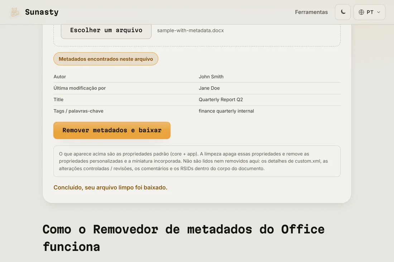Screen dimensions: 394x262
Task: Click the 'Concluído, seu arquivo limpo foi baixado.' message
Action: (110, 188)
